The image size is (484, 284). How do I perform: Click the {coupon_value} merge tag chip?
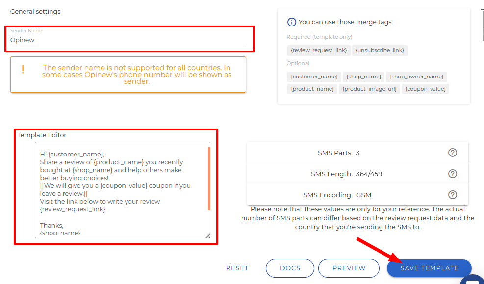coord(426,89)
